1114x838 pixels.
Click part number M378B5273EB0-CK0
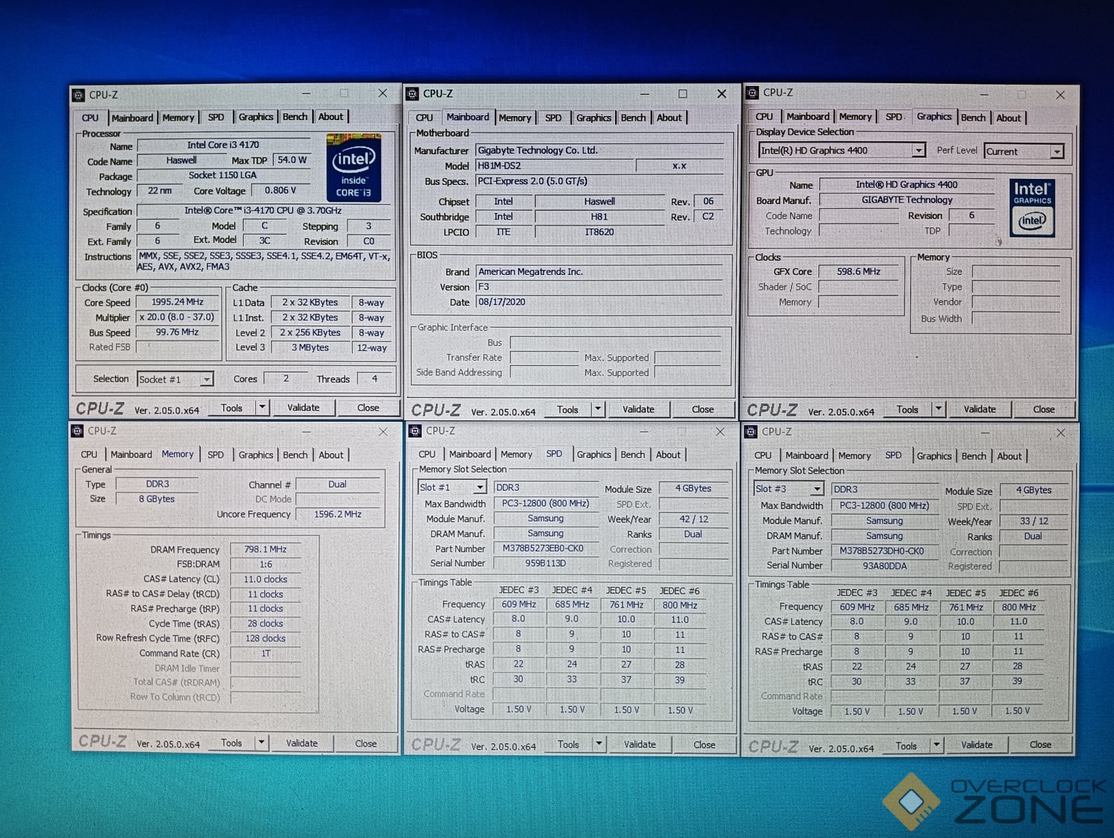click(544, 549)
